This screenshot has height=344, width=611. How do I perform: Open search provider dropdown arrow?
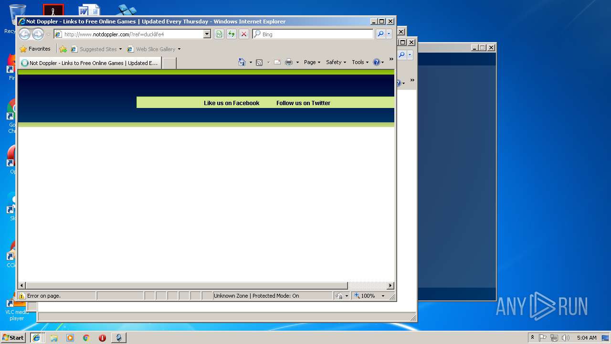click(389, 34)
